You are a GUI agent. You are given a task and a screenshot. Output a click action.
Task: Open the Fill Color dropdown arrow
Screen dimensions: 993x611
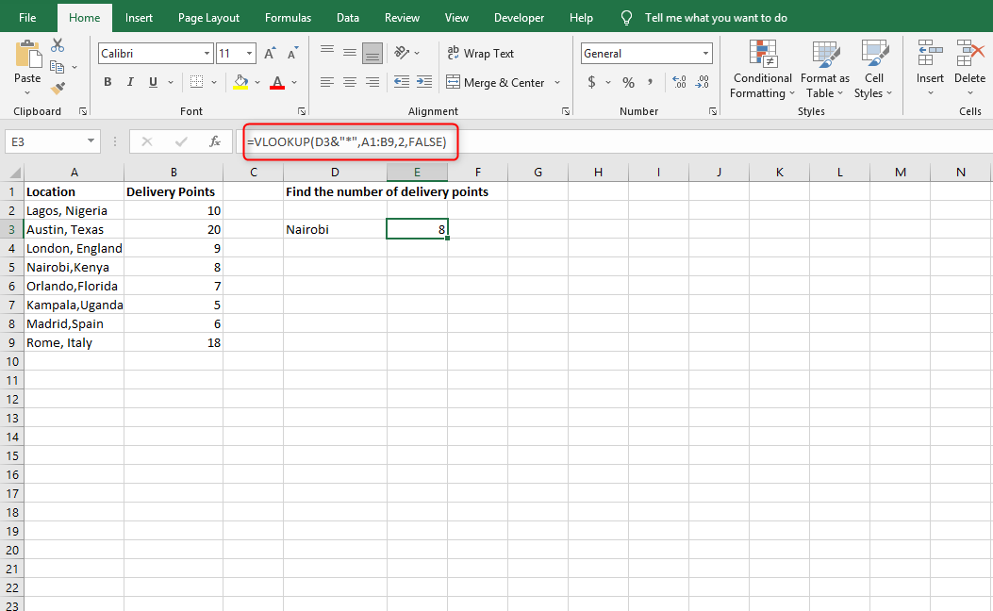tap(257, 83)
